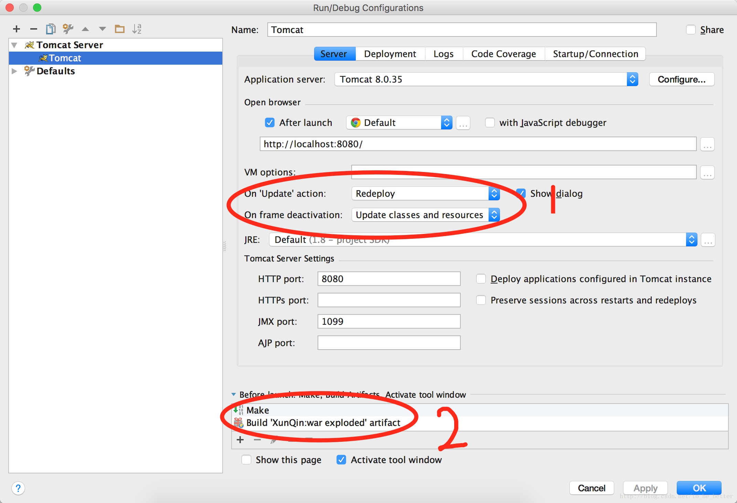Click the Apply button

coord(645,488)
